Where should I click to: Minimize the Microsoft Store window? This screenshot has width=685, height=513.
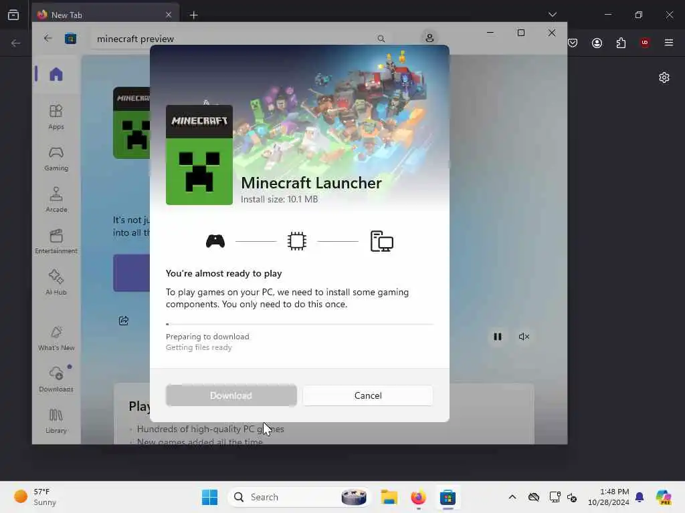click(490, 33)
